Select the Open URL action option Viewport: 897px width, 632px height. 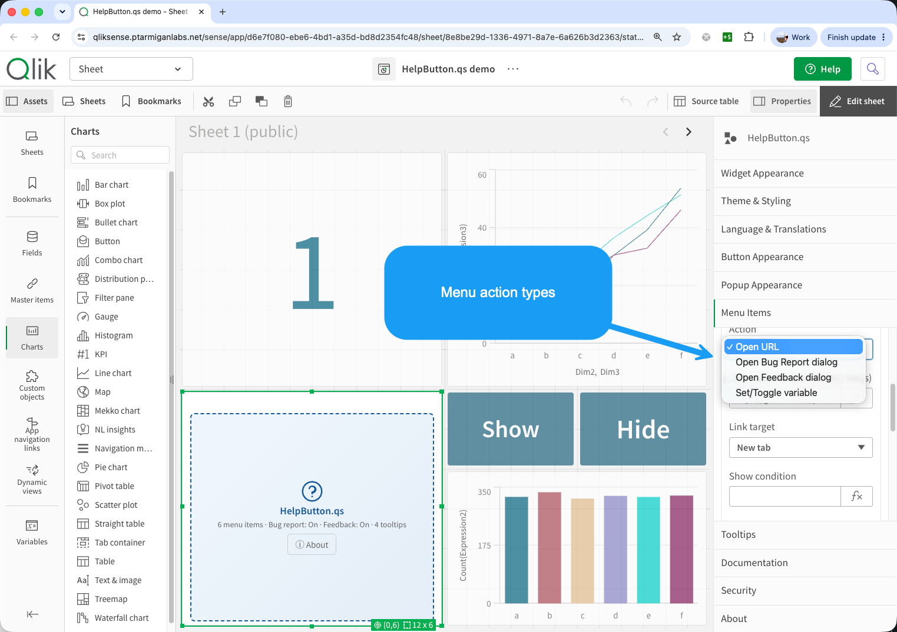pyautogui.click(x=793, y=347)
